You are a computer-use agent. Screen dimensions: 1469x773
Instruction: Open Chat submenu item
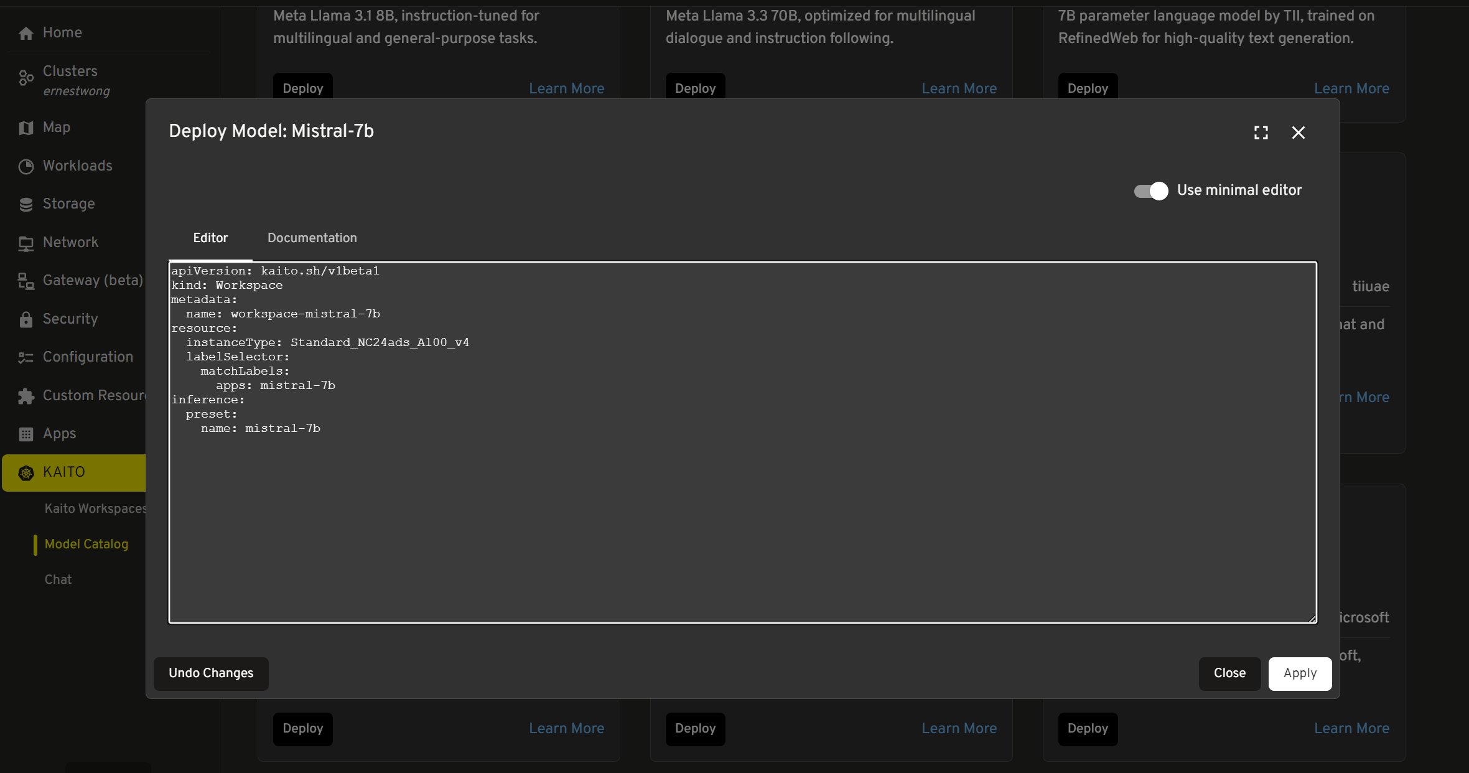(x=58, y=580)
